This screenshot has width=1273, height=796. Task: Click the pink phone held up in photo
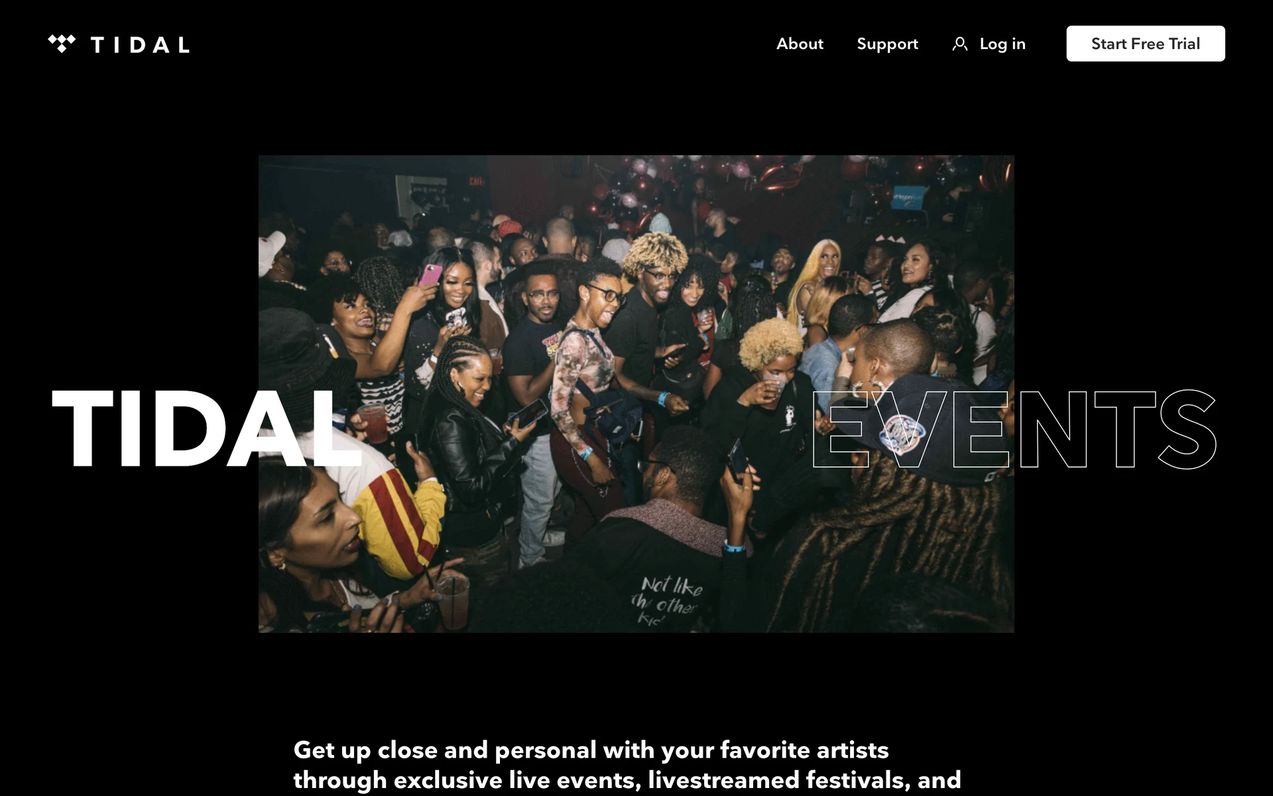click(430, 274)
